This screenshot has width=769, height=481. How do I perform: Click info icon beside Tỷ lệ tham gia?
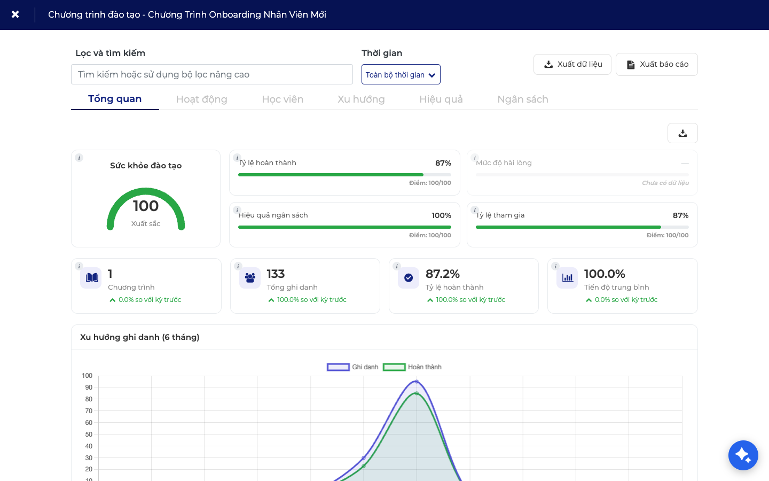coord(475,210)
